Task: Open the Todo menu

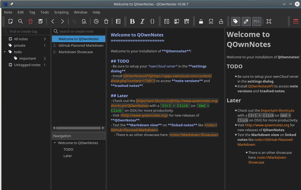Action: click(x=45, y=12)
